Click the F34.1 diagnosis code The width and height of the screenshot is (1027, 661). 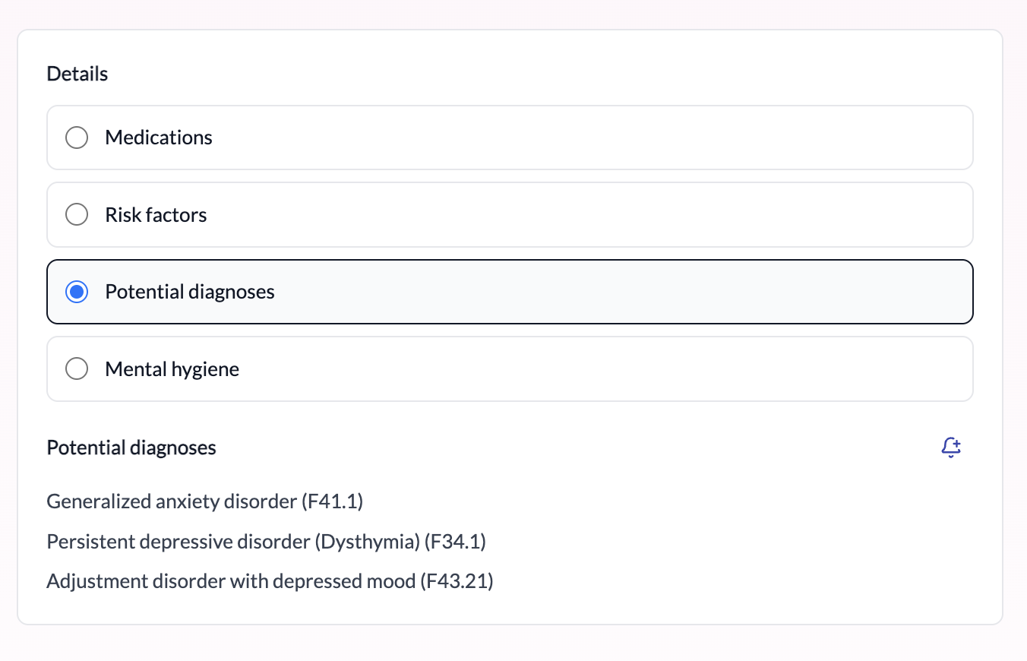tap(457, 541)
